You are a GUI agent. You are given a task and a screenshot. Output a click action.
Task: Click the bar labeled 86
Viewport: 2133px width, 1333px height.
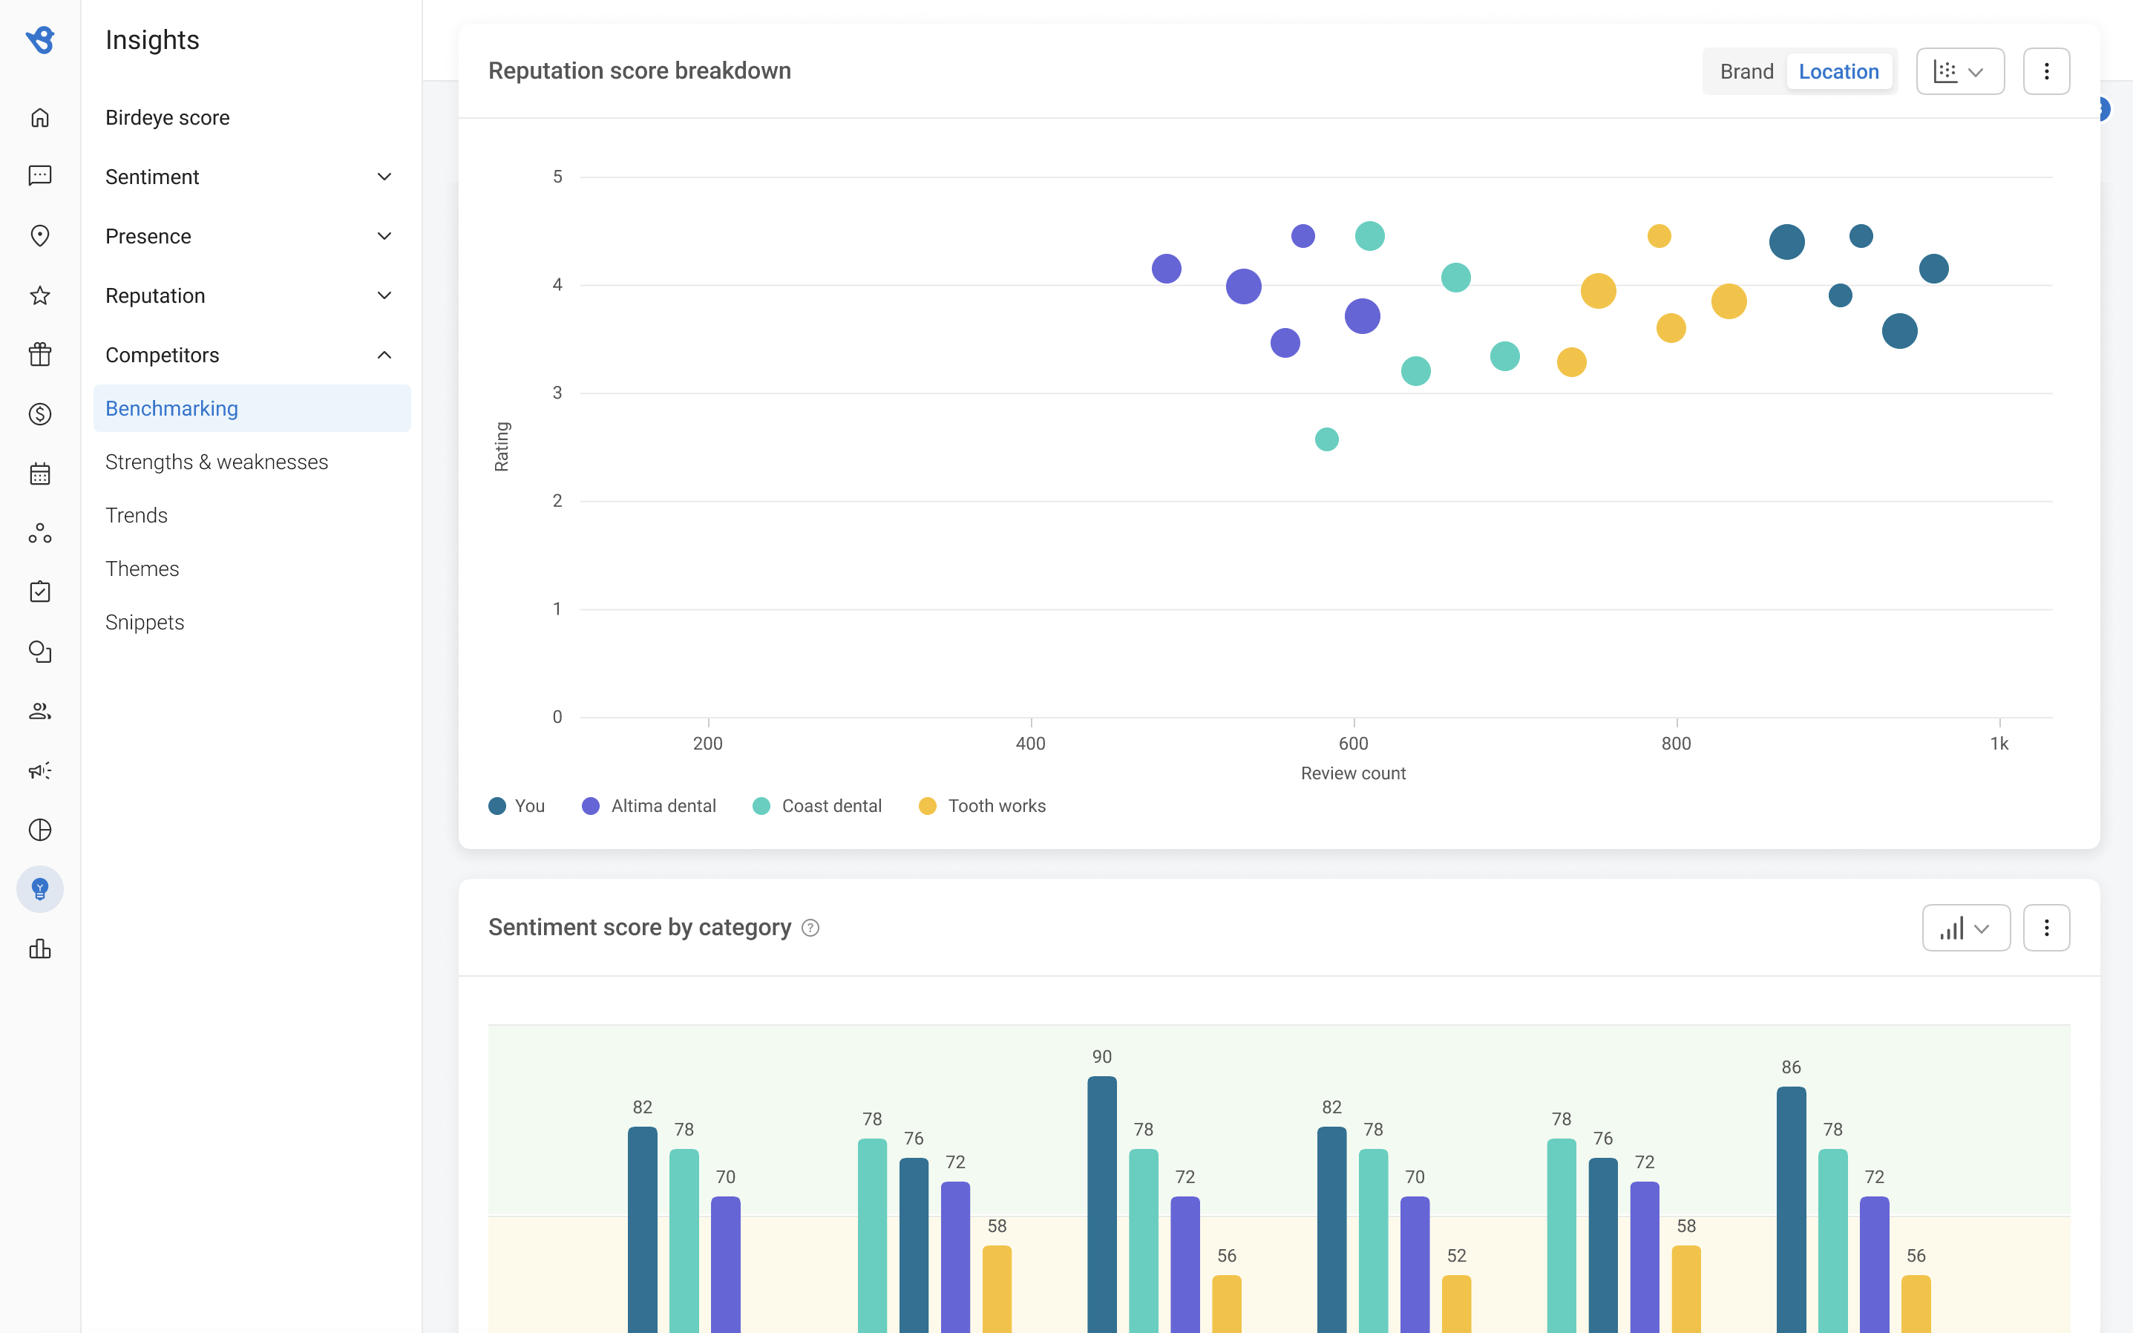tap(1791, 1210)
